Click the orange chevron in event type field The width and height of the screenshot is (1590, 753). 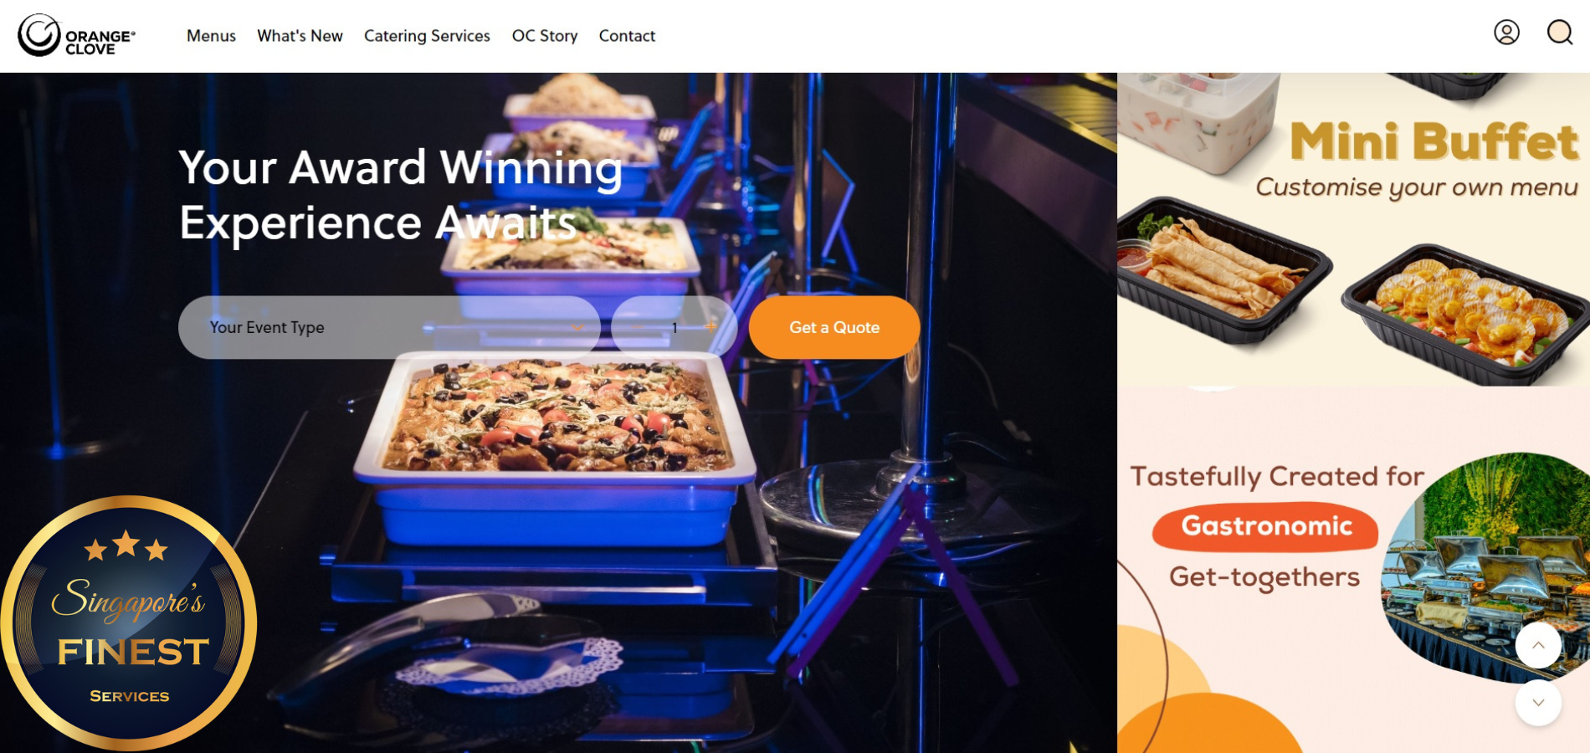[x=577, y=327]
